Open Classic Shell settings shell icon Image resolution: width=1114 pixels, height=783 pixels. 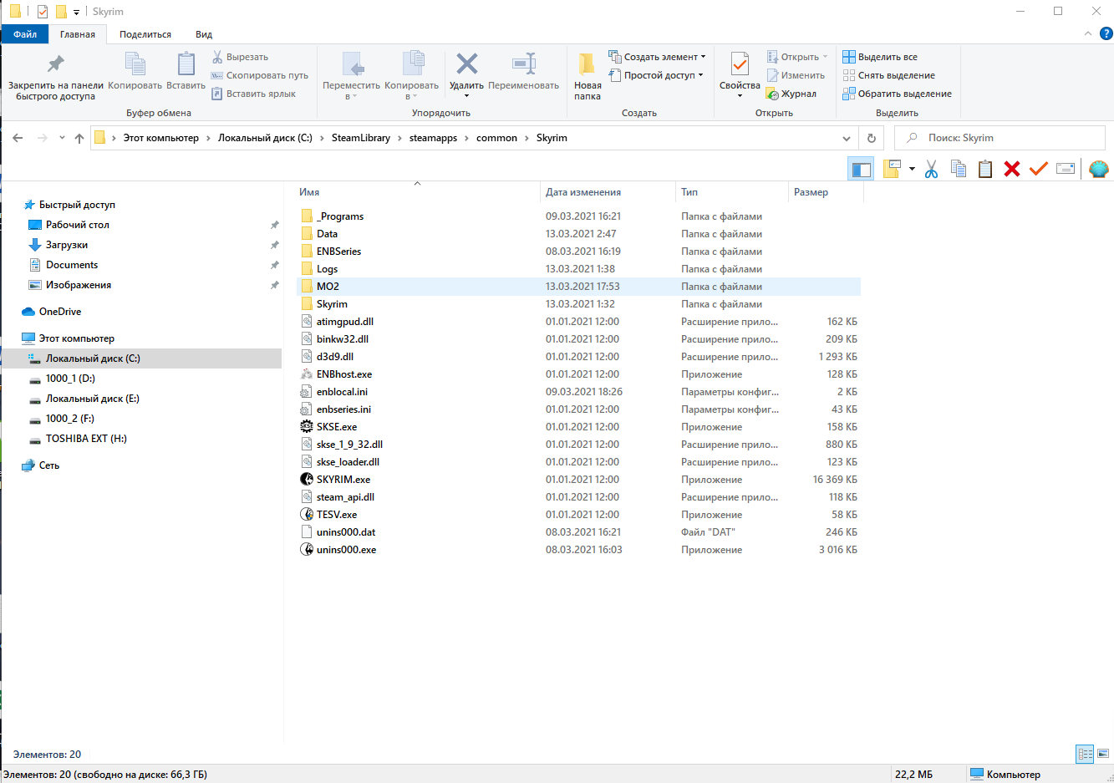(1099, 169)
